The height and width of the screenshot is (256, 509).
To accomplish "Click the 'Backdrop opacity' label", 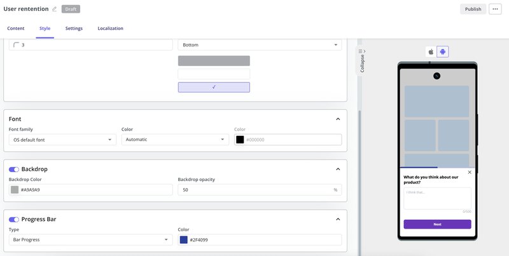I will [x=196, y=180].
